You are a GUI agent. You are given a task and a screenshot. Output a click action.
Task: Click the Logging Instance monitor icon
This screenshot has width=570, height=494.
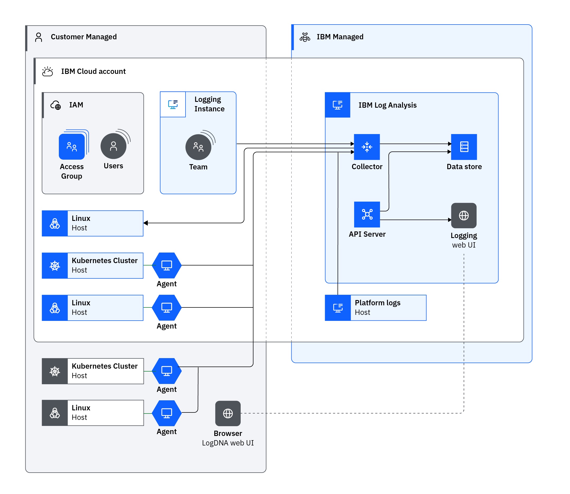173,104
